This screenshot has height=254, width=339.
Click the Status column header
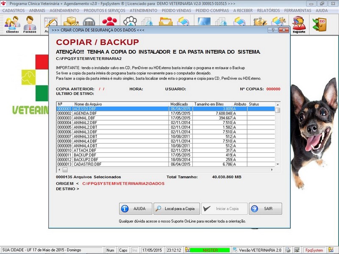coord(261,104)
